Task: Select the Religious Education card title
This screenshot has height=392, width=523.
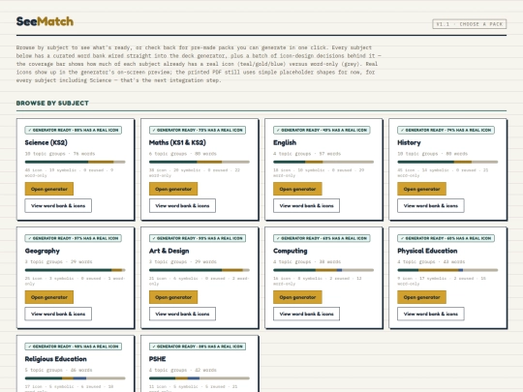Action: point(56,359)
